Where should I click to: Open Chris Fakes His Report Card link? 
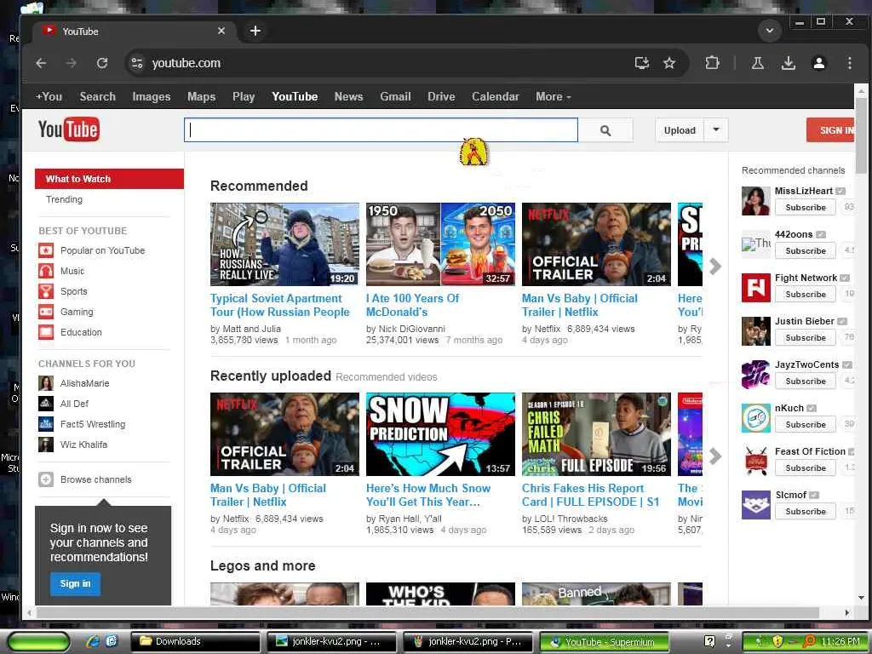point(591,495)
